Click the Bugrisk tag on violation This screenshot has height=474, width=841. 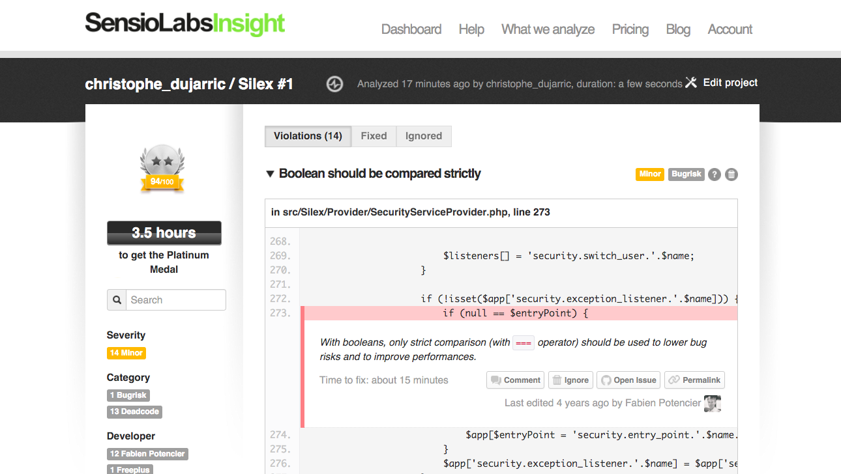click(x=686, y=174)
